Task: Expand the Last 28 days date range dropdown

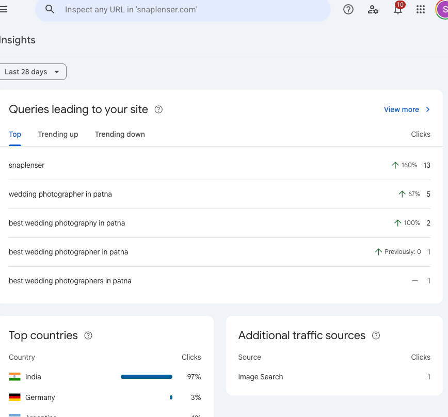Action: (x=33, y=72)
